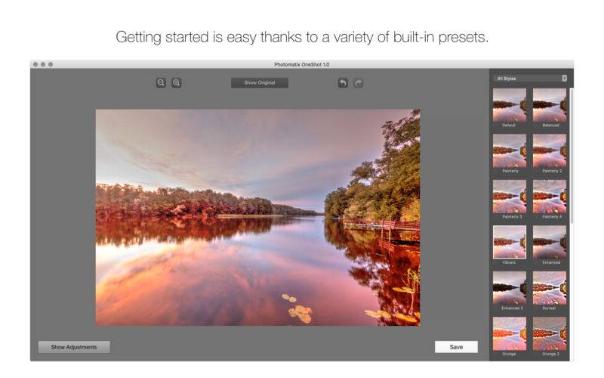
Task: Click the presets panel vertical scrollbar
Action: pyautogui.click(x=572, y=156)
